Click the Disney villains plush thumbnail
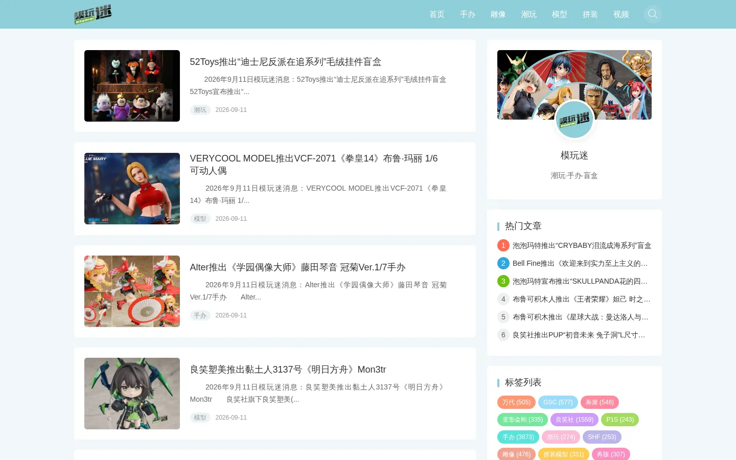The width and height of the screenshot is (736, 460). click(132, 86)
